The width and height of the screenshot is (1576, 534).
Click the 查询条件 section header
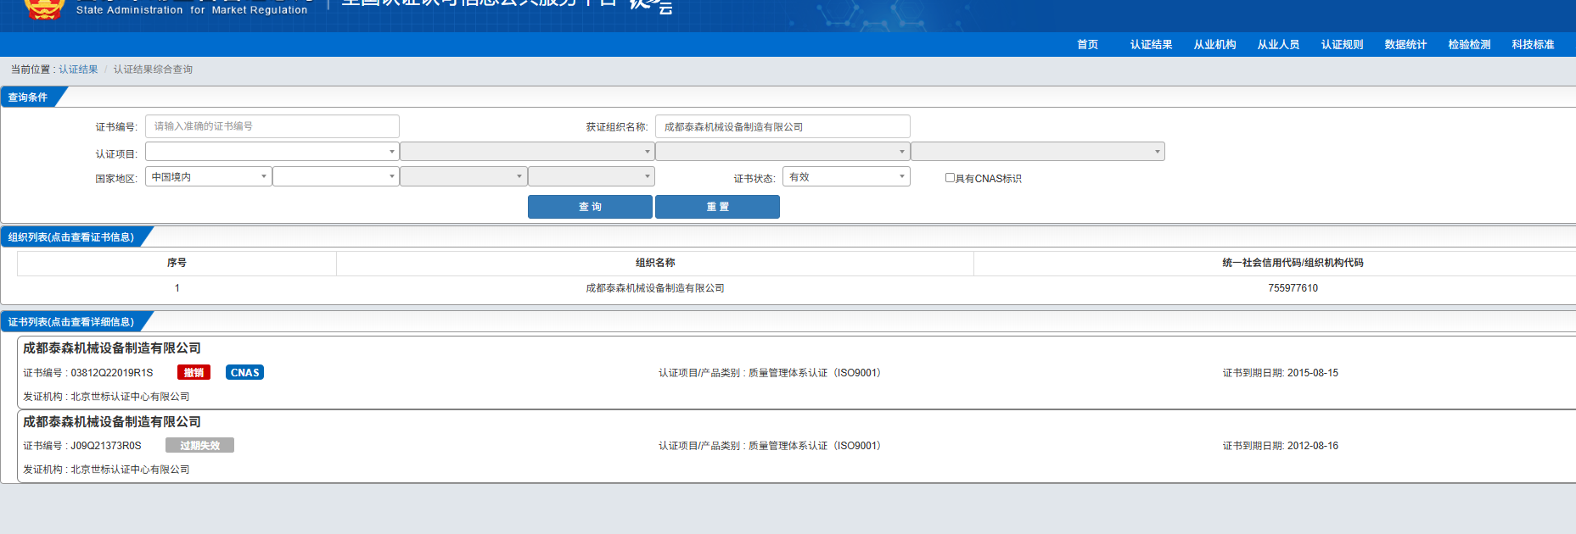(x=28, y=97)
